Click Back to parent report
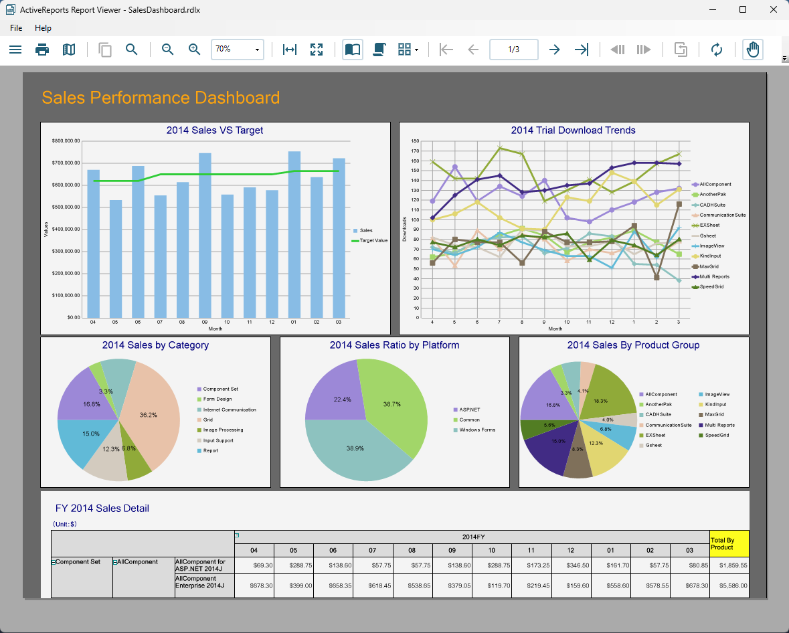 tap(681, 50)
